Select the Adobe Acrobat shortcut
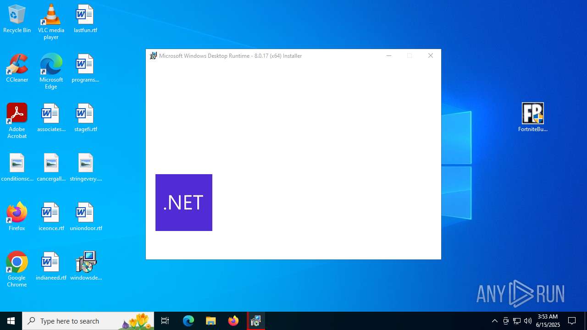Image resolution: width=587 pixels, height=330 pixels. tap(17, 121)
